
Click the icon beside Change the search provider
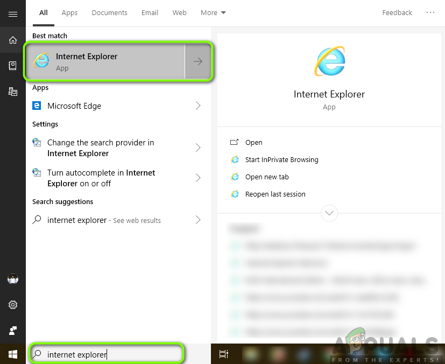pyautogui.click(x=37, y=142)
